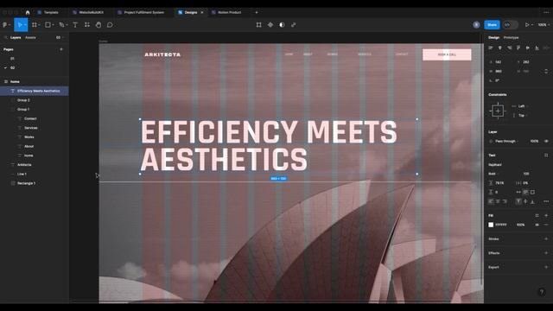
Task: Open text type details ellipsis
Action: click(546, 201)
